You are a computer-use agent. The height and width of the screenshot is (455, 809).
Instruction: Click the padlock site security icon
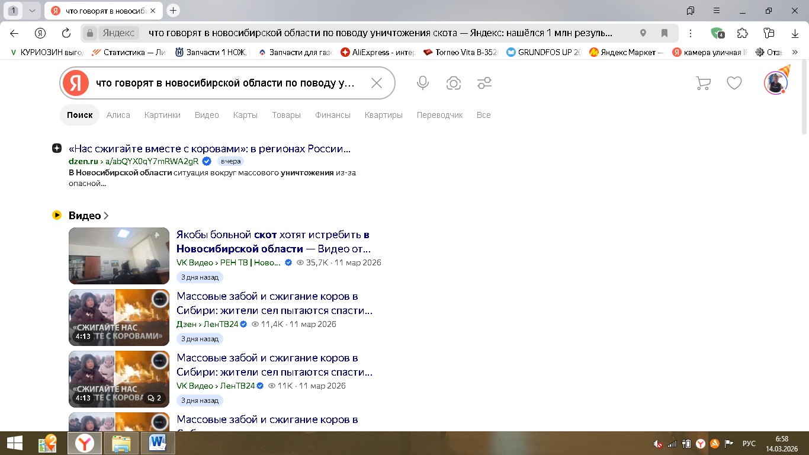coord(89,33)
